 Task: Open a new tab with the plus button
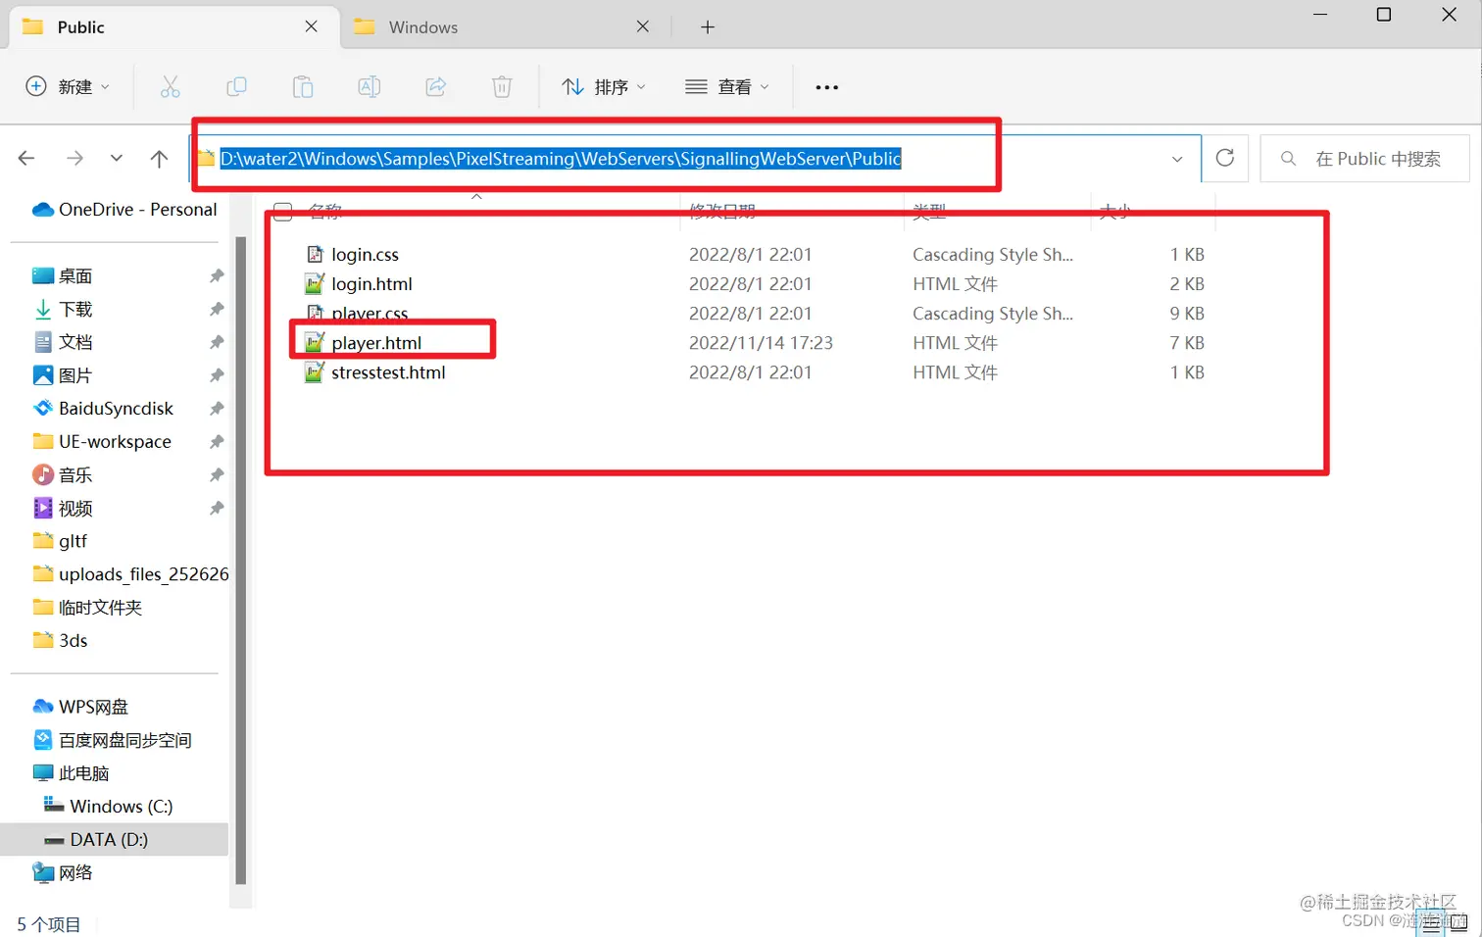tap(707, 26)
